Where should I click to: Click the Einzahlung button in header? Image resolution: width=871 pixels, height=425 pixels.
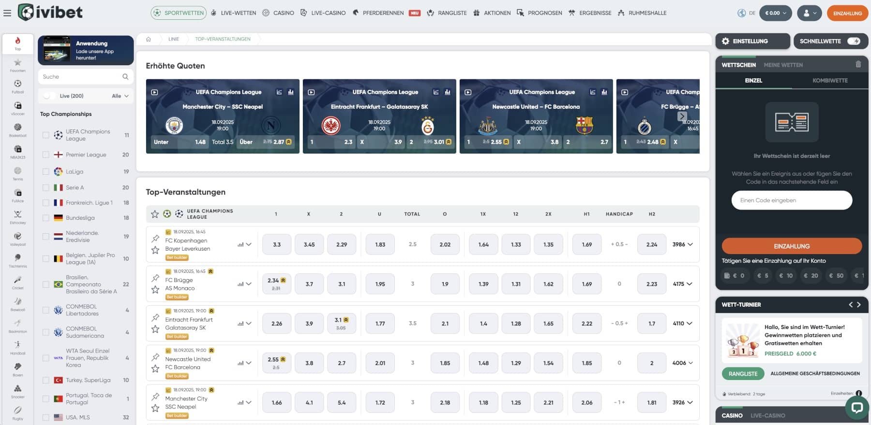848,13
